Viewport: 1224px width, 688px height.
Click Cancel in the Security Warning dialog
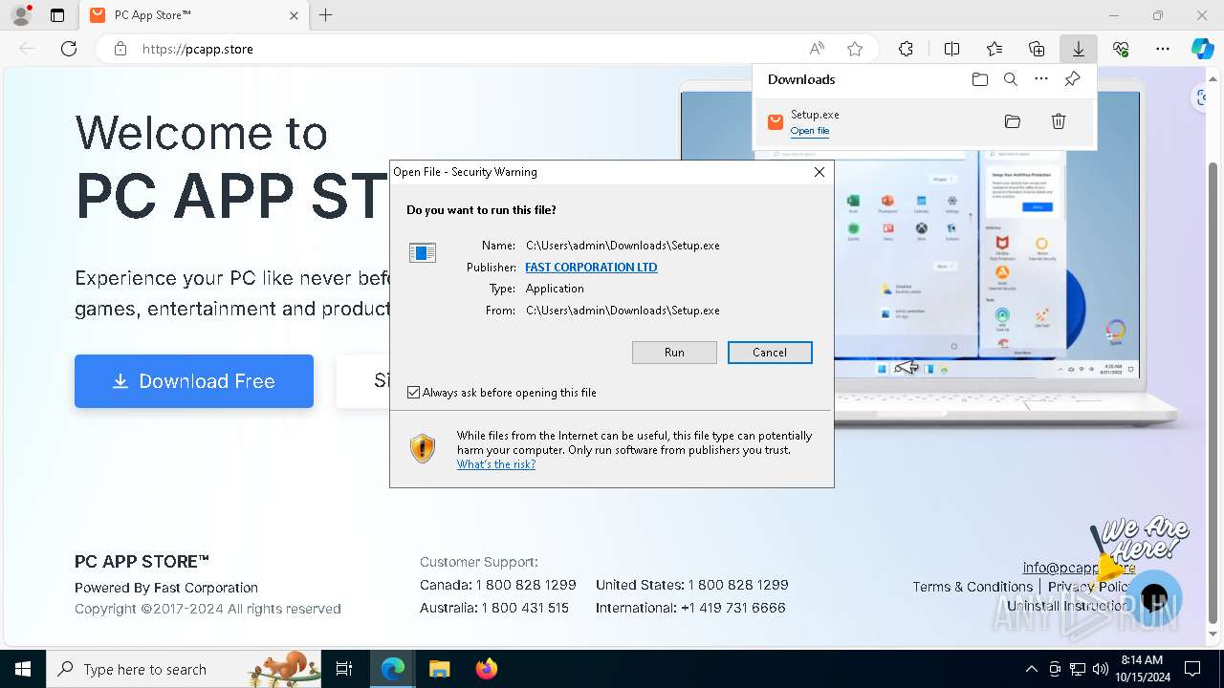click(x=770, y=353)
